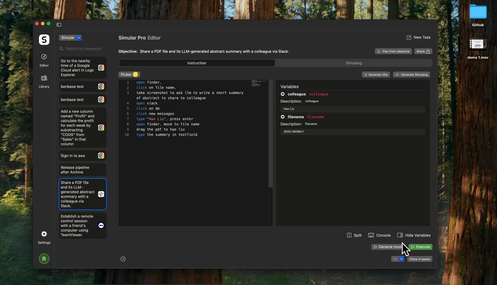Click Chrome icon on Sign in to aws
This screenshot has width=497, height=285.
click(101, 155)
